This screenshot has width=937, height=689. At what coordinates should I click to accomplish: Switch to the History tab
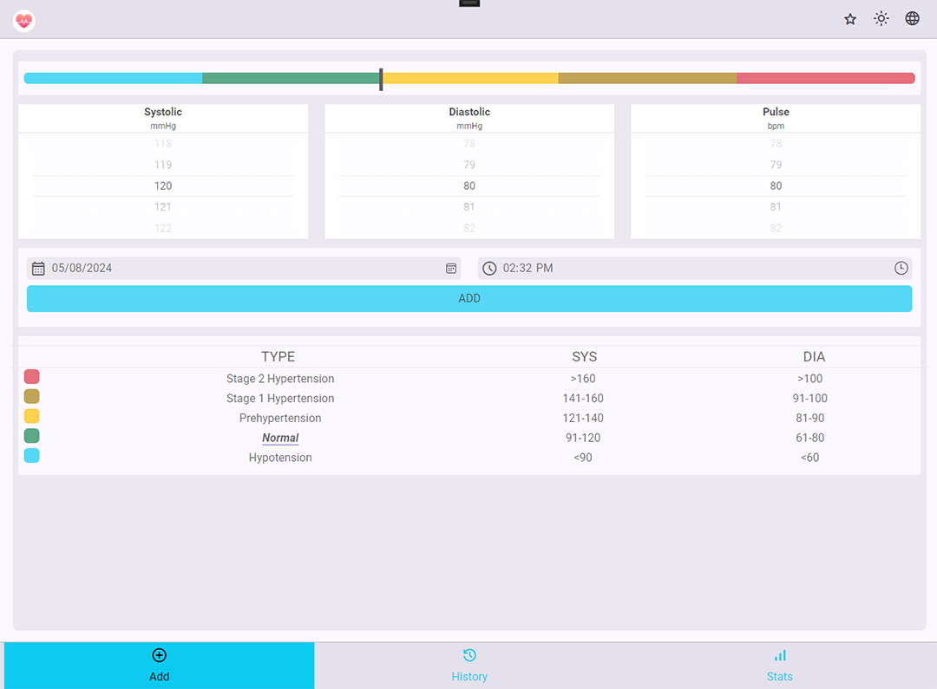(x=469, y=666)
